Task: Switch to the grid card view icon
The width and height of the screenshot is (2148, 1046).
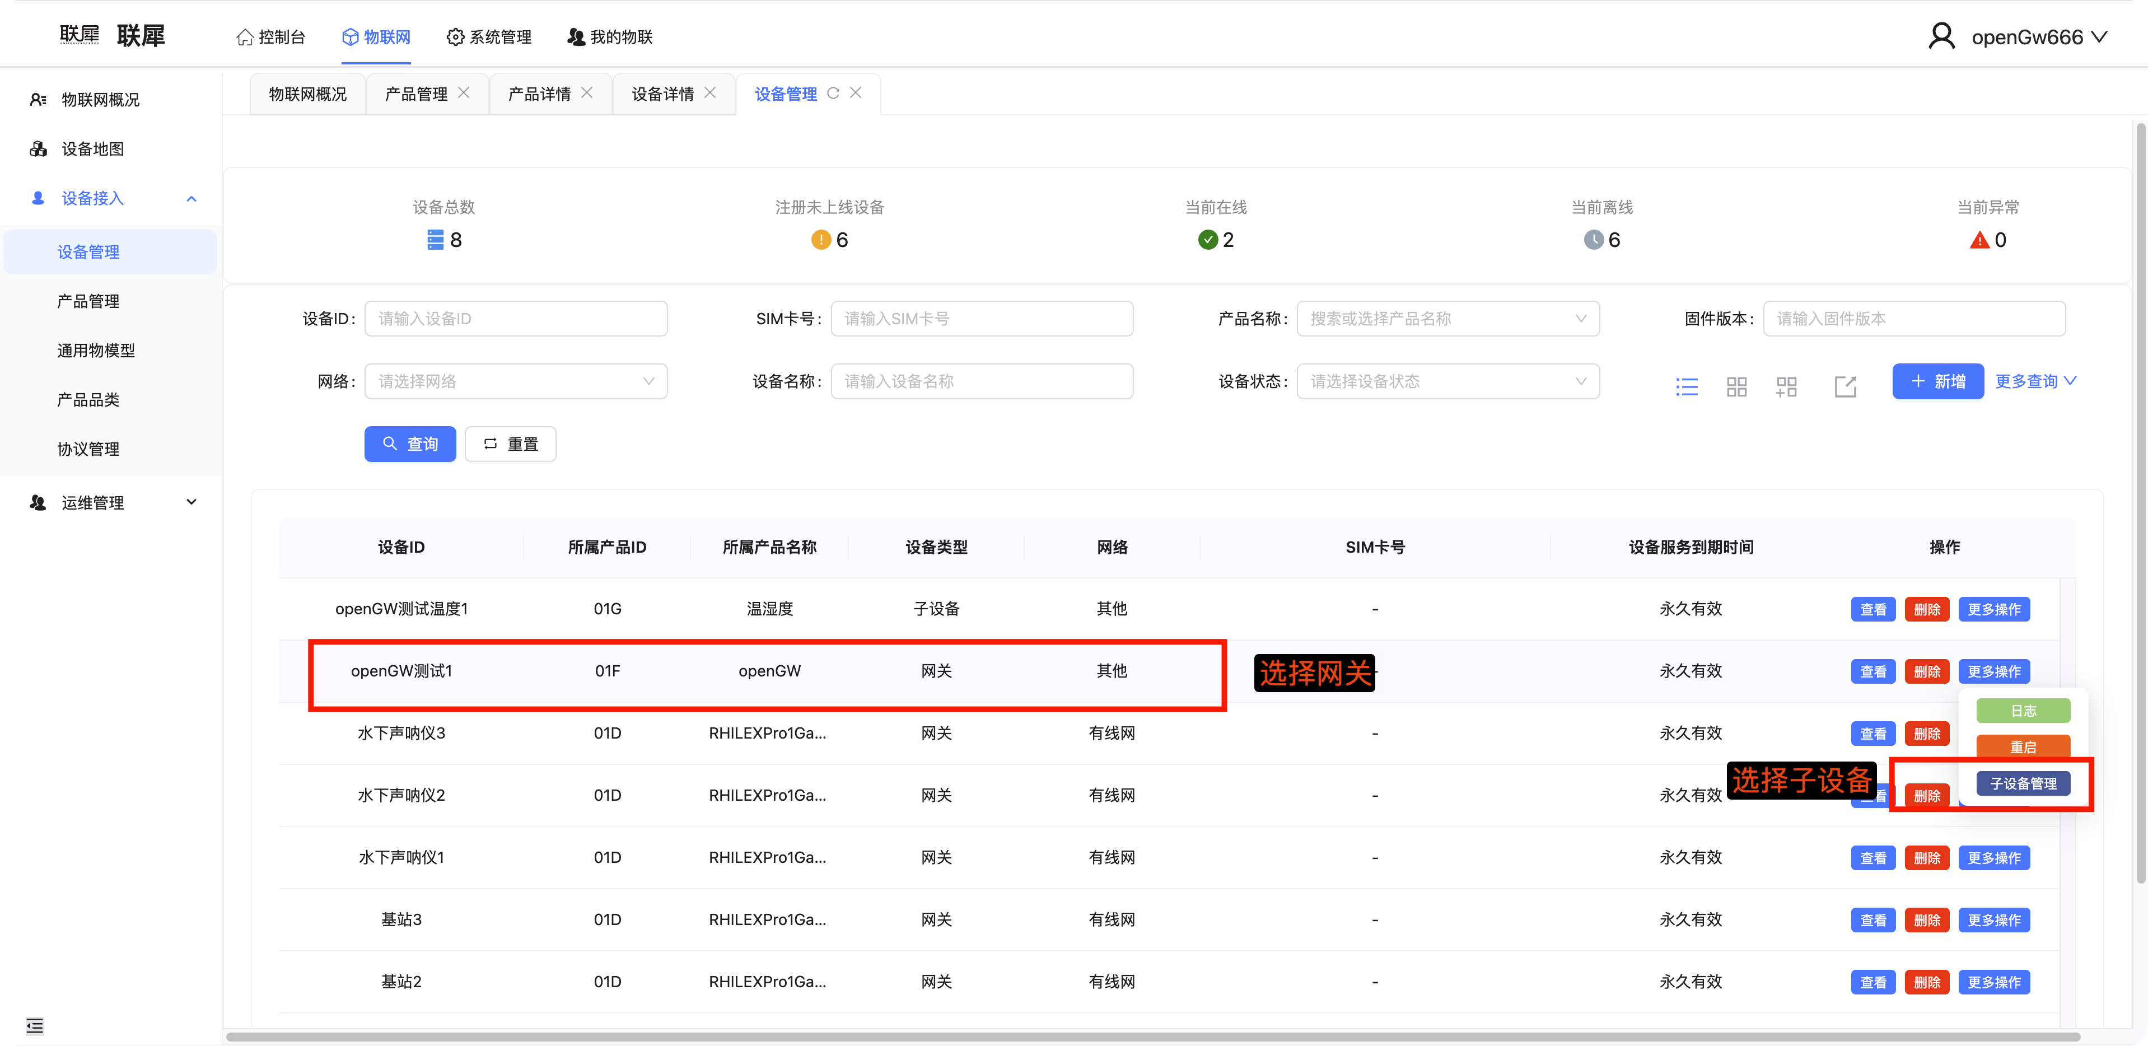Action: [1736, 386]
